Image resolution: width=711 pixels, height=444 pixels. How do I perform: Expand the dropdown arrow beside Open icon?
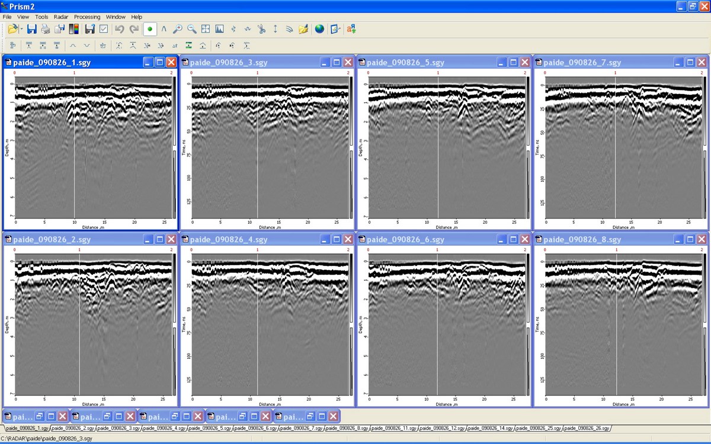pyautogui.click(x=22, y=29)
